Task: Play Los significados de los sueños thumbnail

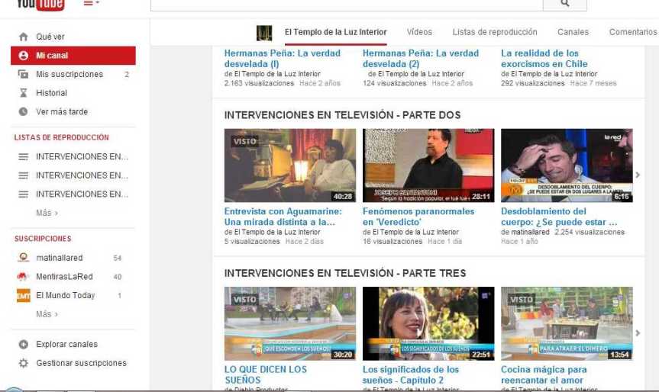Action: tap(428, 323)
